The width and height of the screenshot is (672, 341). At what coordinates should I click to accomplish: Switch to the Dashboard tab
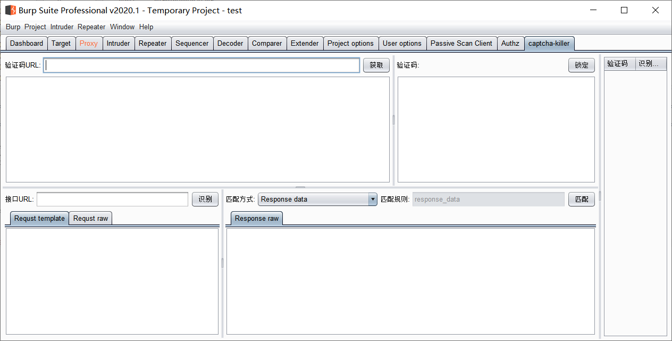pos(27,44)
